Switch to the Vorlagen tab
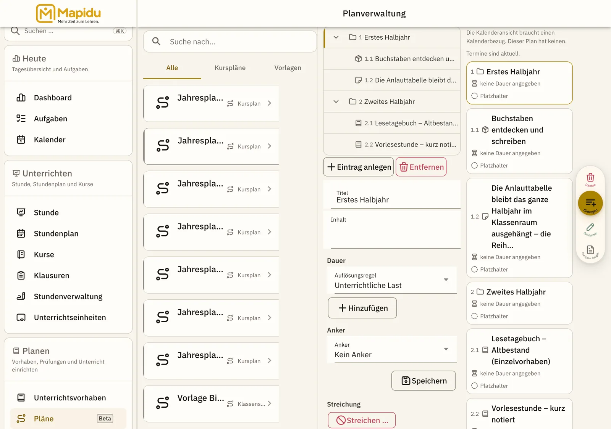Image resolution: width=611 pixels, height=429 pixels. 288,68
